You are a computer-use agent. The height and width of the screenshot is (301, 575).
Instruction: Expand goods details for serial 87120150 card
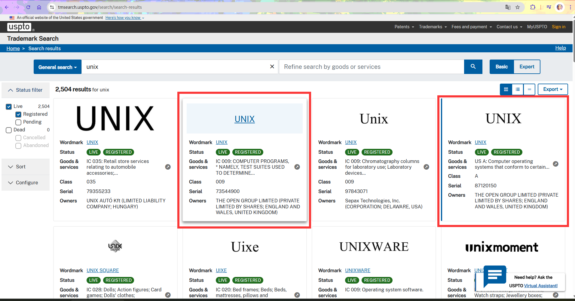(556, 164)
